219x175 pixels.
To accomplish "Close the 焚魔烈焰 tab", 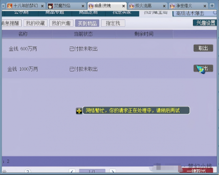I will tap(83, 6).
